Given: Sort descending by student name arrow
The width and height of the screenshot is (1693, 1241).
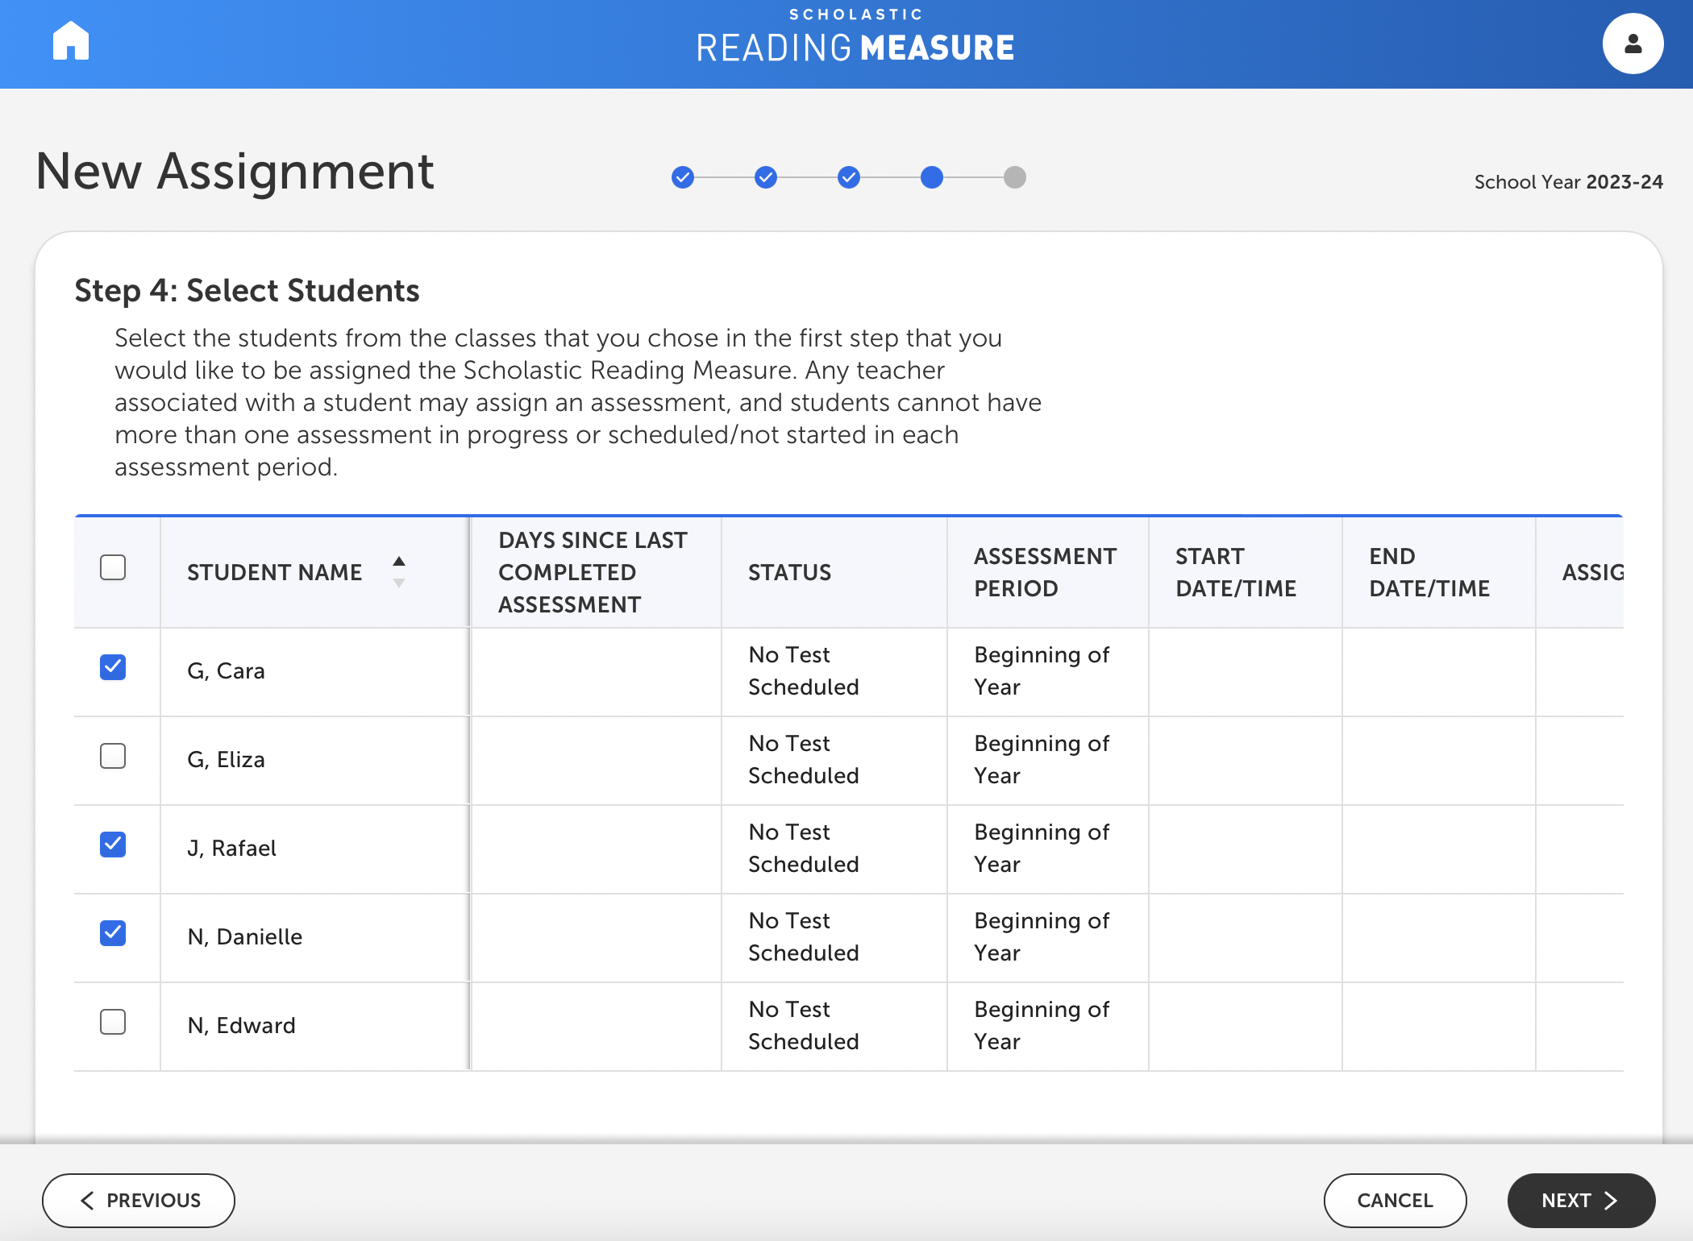Looking at the screenshot, I should click(399, 583).
